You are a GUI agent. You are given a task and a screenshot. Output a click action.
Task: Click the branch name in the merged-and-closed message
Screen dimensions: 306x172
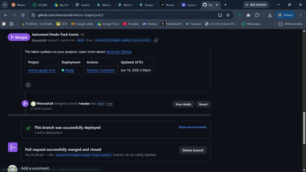coord(83,155)
